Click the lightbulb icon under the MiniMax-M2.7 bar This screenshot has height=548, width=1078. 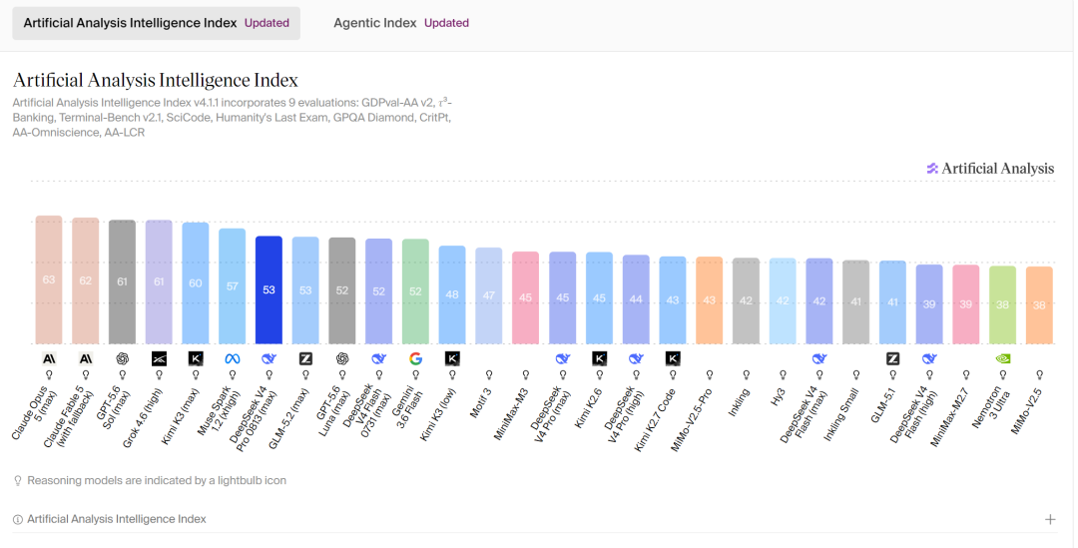966,375
